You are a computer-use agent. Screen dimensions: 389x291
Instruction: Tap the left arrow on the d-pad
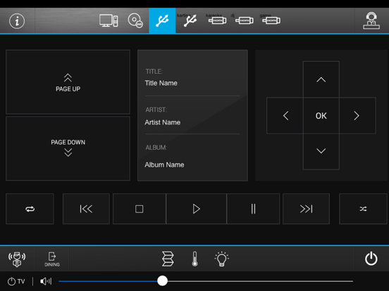pos(285,115)
